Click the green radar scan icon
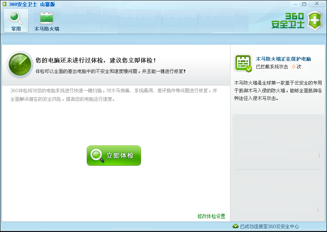The height and width of the screenshot is (232, 327). (x=20, y=64)
